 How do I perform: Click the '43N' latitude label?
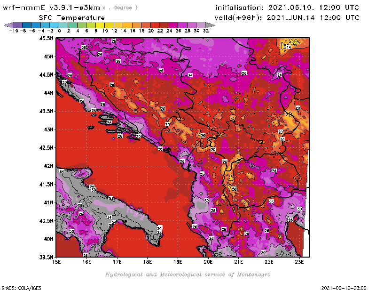coord(48,129)
